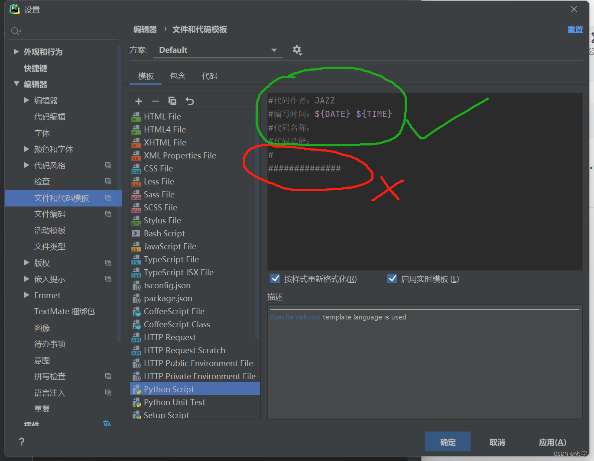Switch to the 代码 tab

[x=209, y=76]
